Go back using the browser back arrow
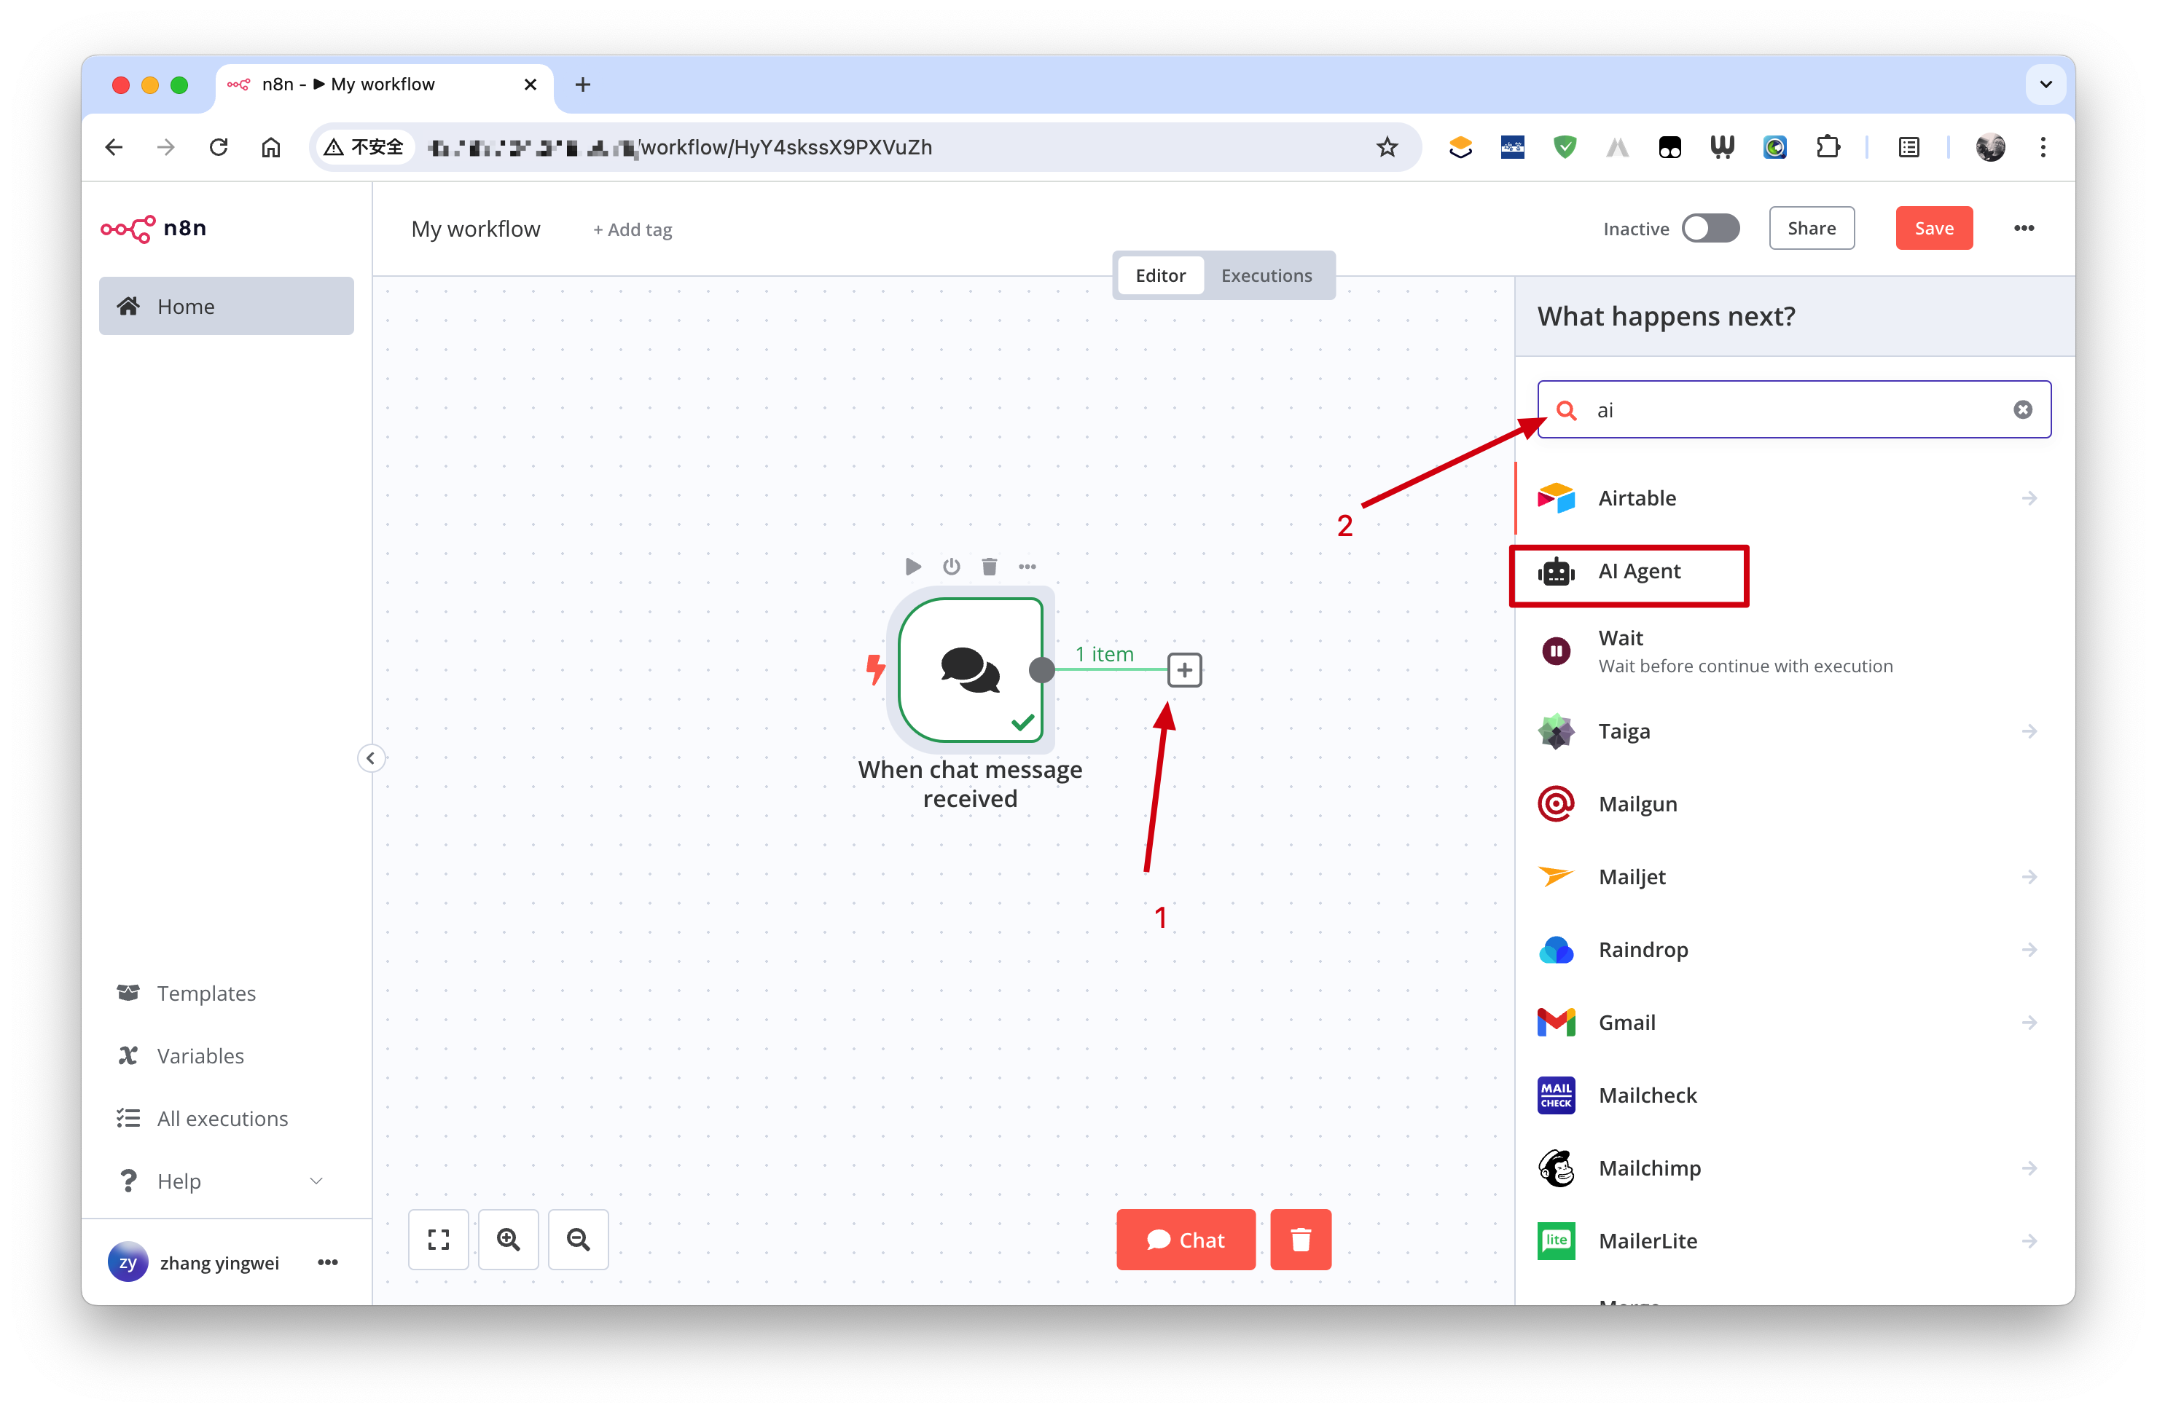Screen dimensions: 2157x1413 [114, 146]
